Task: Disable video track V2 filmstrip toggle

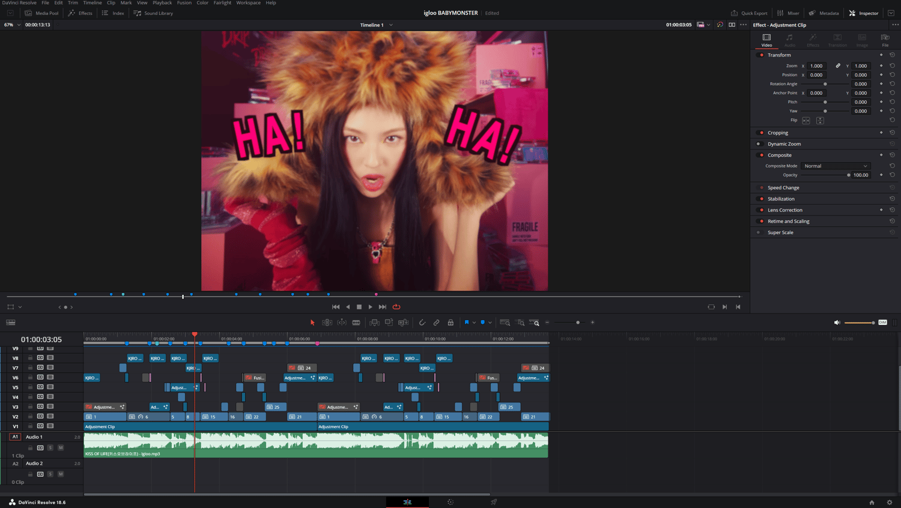Action: [x=50, y=416]
